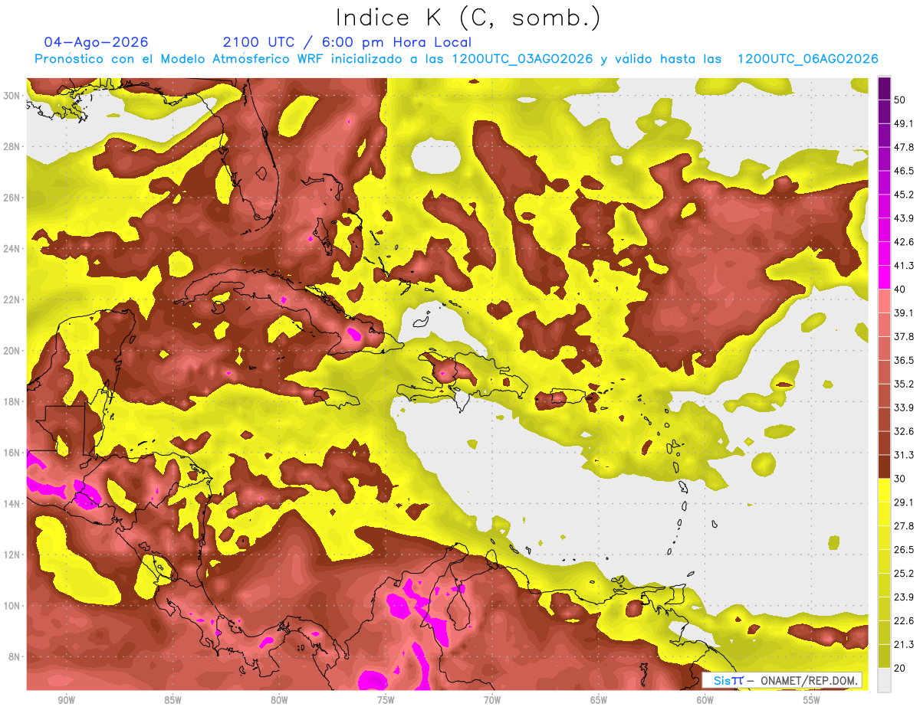Pick the bright magenta legend band between 40 and 41.3
Image resolution: width=920 pixels, height=710 pixels.
(884, 277)
